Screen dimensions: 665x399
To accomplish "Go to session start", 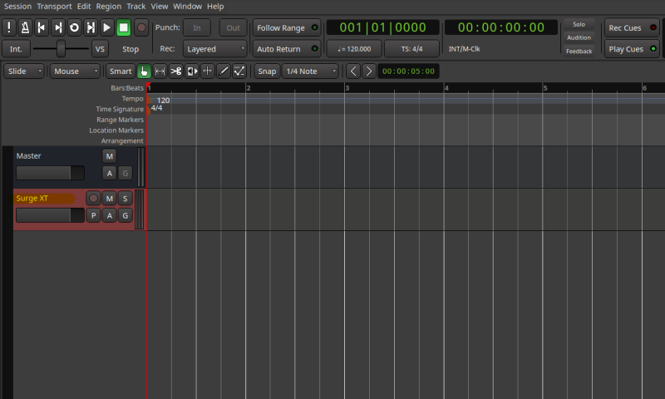I will tap(41, 27).
